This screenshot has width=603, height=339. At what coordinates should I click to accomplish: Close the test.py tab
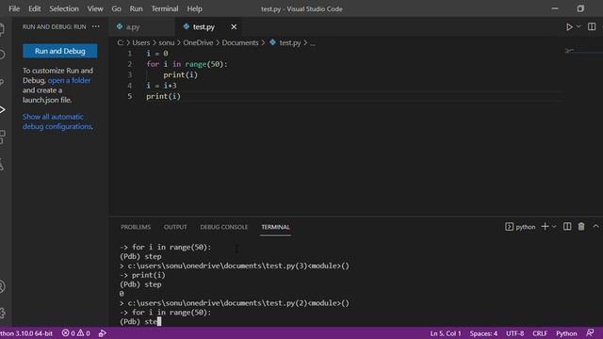(x=234, y=27)
